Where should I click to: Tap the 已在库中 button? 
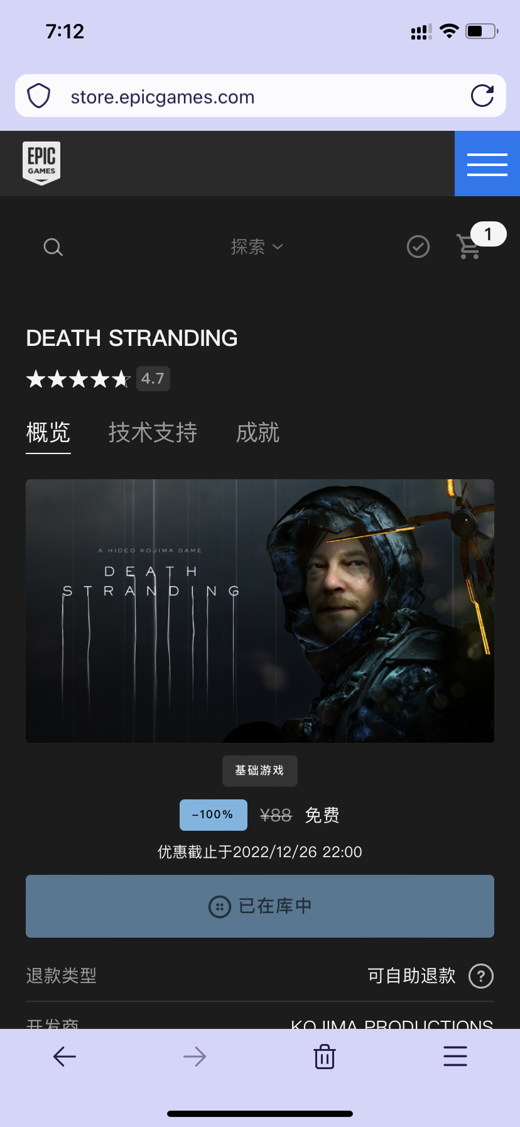(x=260, y=906)
